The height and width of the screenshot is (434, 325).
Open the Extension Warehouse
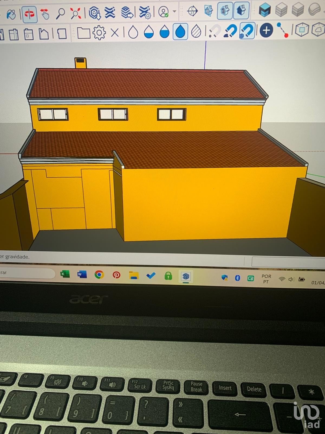pos(110,12)
